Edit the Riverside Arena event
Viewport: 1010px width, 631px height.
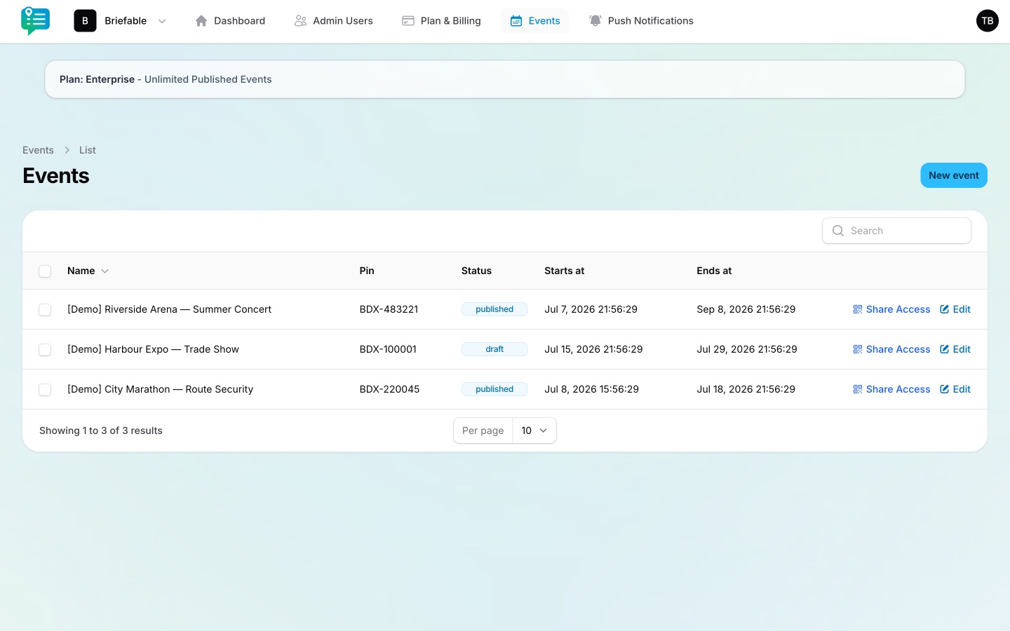[x=955, y=309]
